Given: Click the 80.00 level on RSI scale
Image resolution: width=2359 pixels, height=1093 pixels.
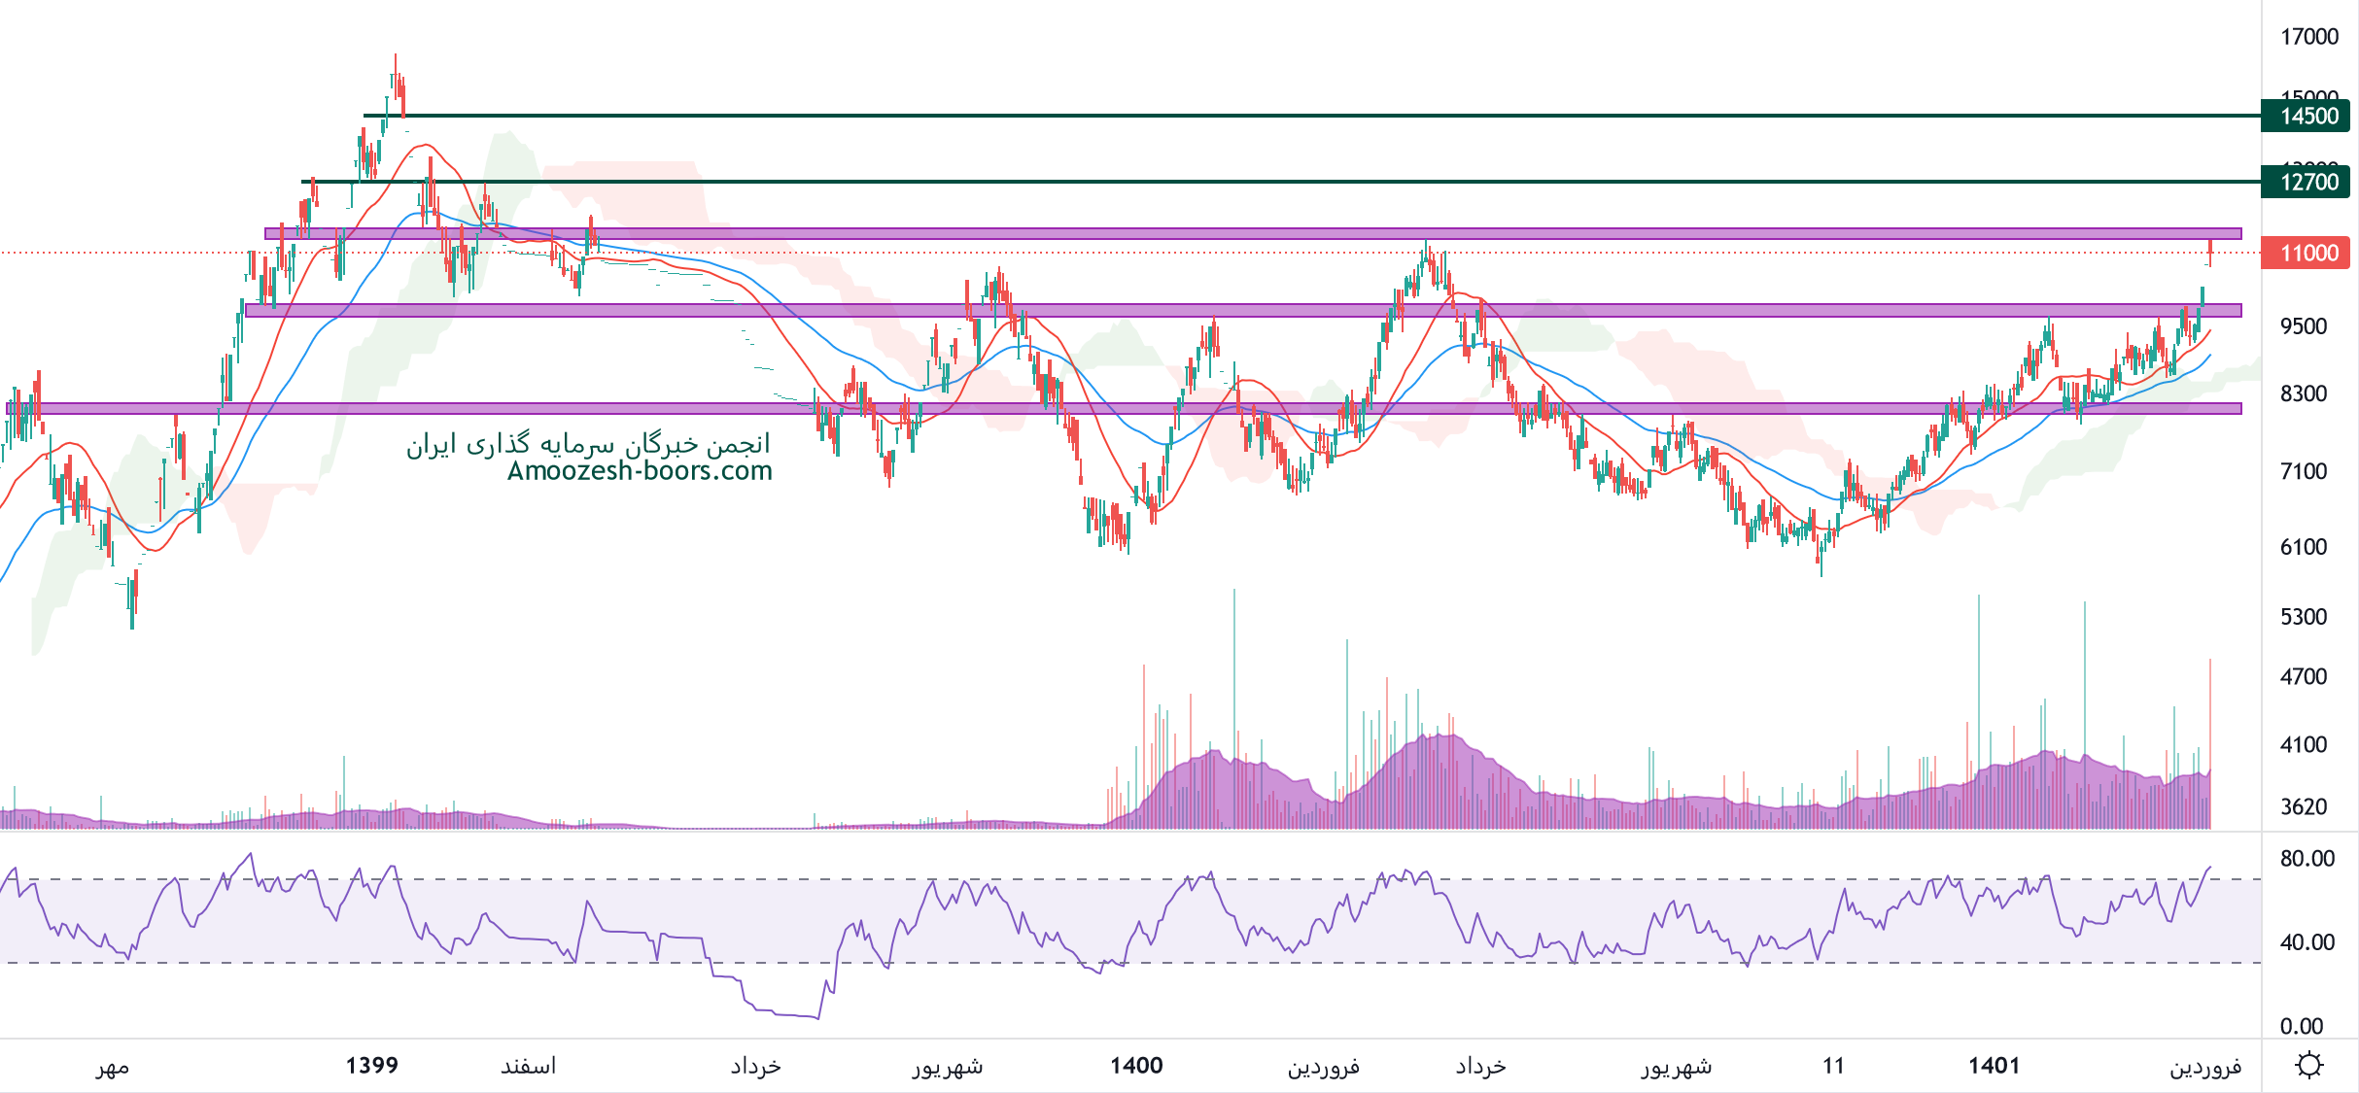Looking at the screenshot, I should pos(2307,859).
